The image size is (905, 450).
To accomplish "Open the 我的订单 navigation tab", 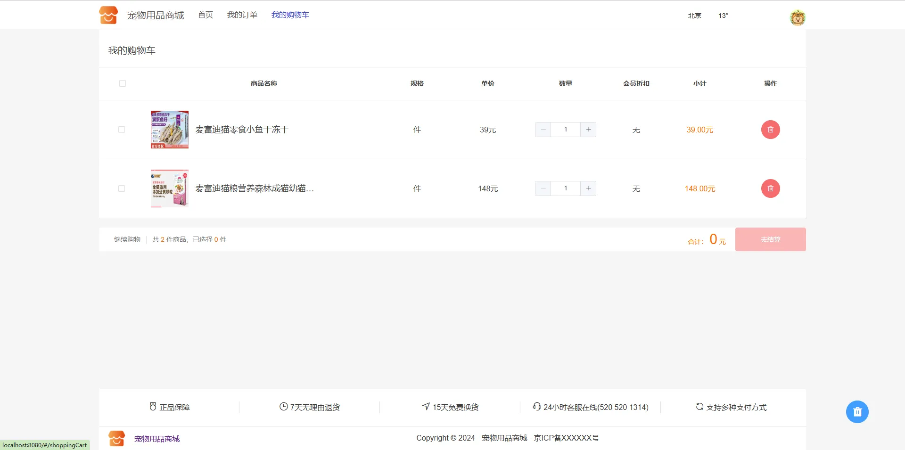I will point(242,15).
